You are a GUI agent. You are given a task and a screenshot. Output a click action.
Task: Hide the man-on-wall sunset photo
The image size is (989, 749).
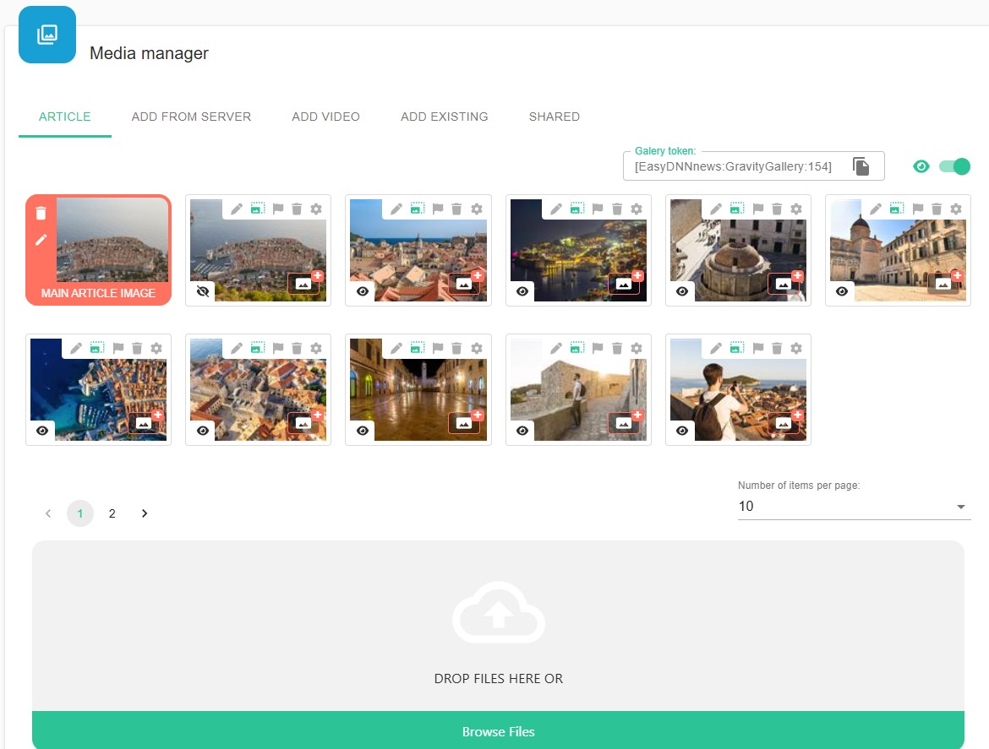click(522, 431)
